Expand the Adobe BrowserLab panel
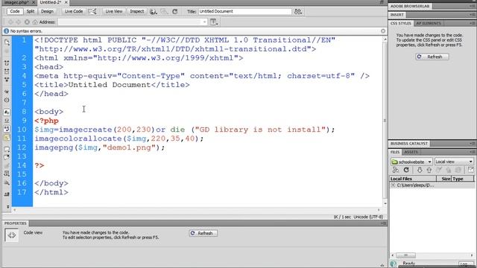 tap(410, 6)
